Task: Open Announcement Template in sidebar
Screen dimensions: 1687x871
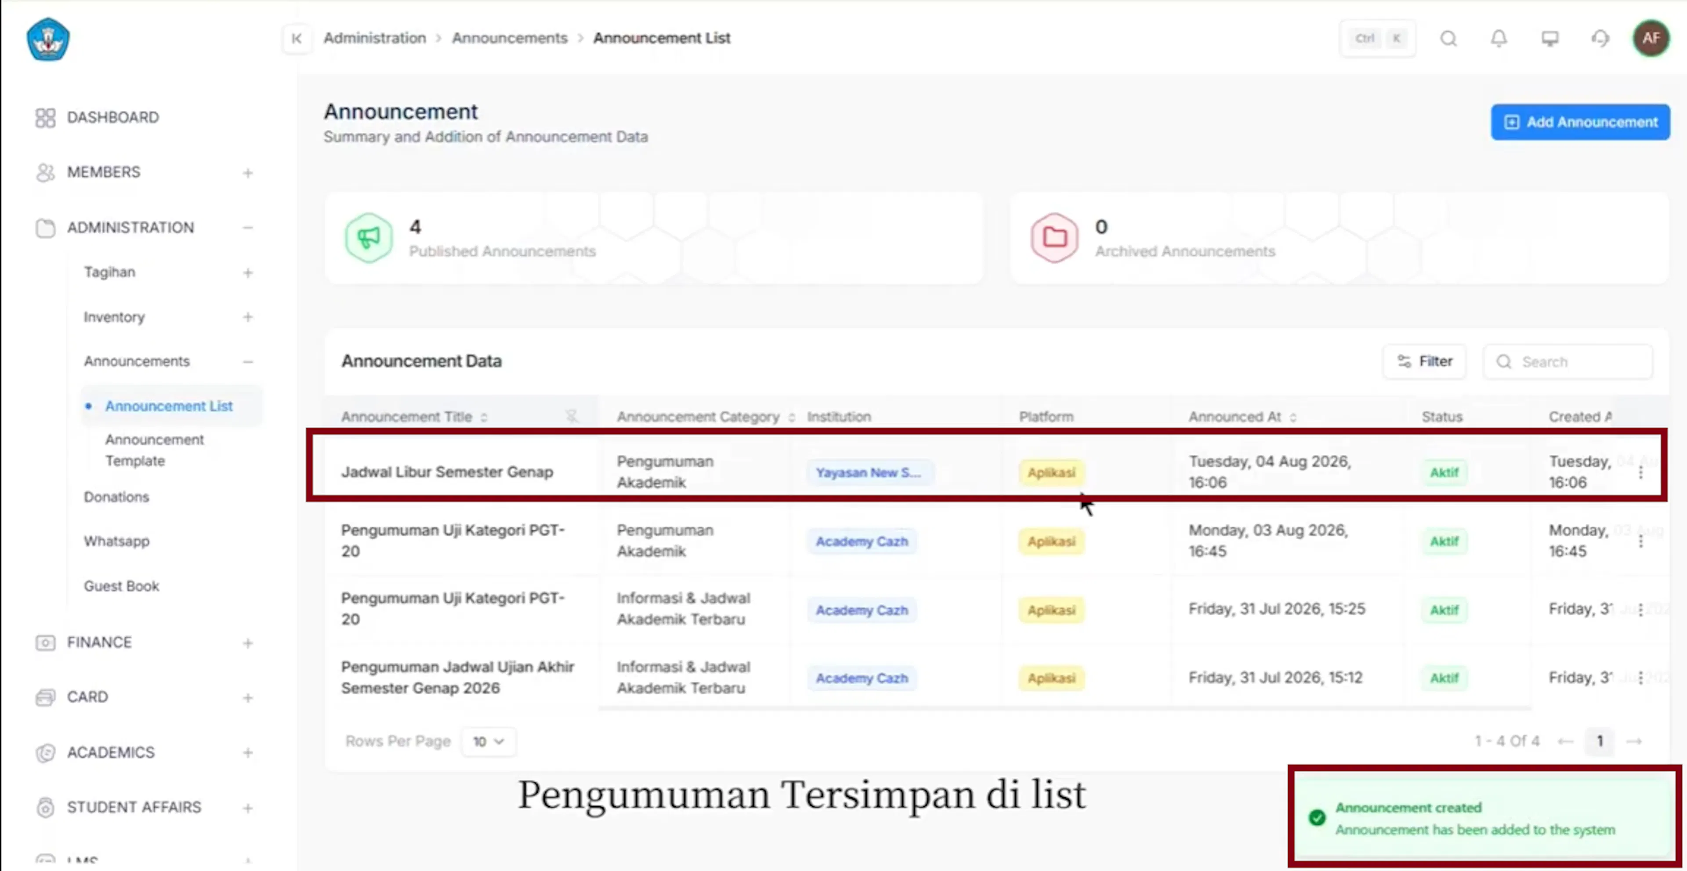Action: point(155,450)
